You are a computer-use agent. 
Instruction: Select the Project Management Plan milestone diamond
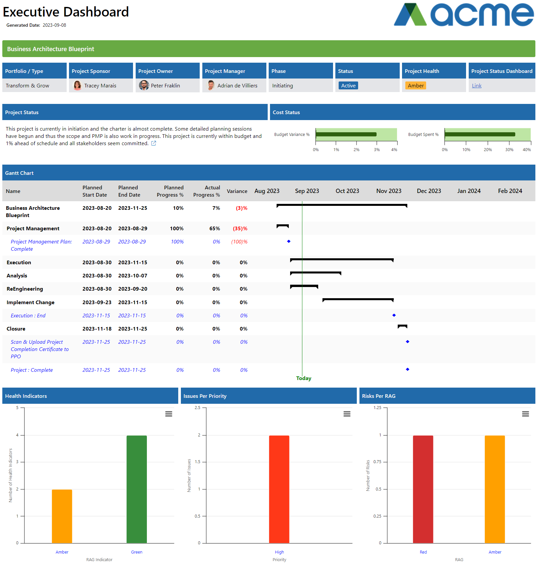289,241
